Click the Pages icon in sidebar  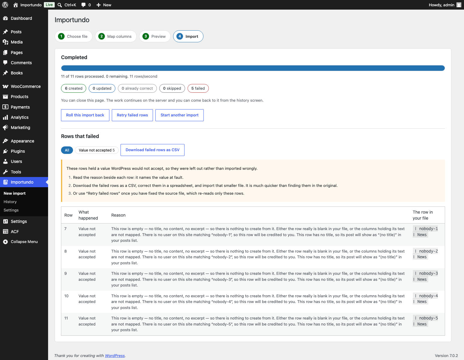point(5,52)
